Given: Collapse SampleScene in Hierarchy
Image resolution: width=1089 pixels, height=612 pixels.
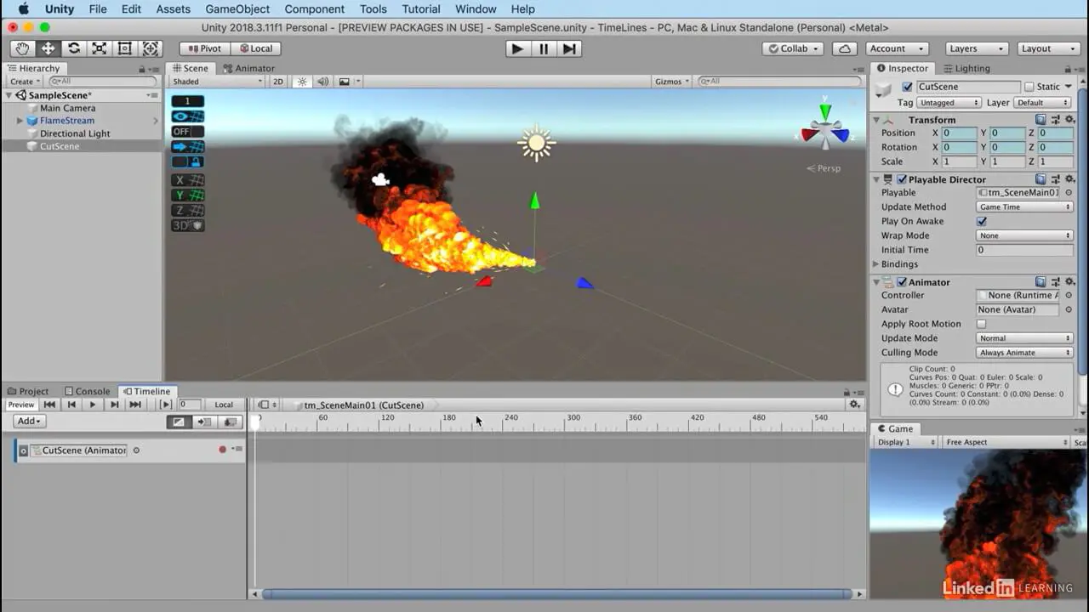Looking at the screenshot, I should tap(9, 95).
